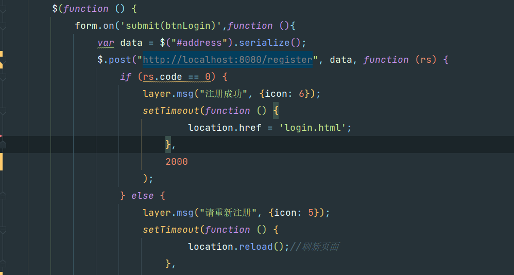
Task: Collapse the fold marker beside $(function () {
Action: [x=3, y=9]
